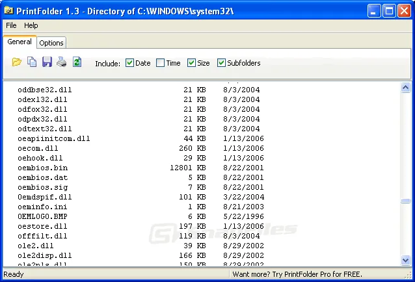The height and width of the screenshot is (282, 415).
Task: Click the Include: label
Action: tap(107, 64)
